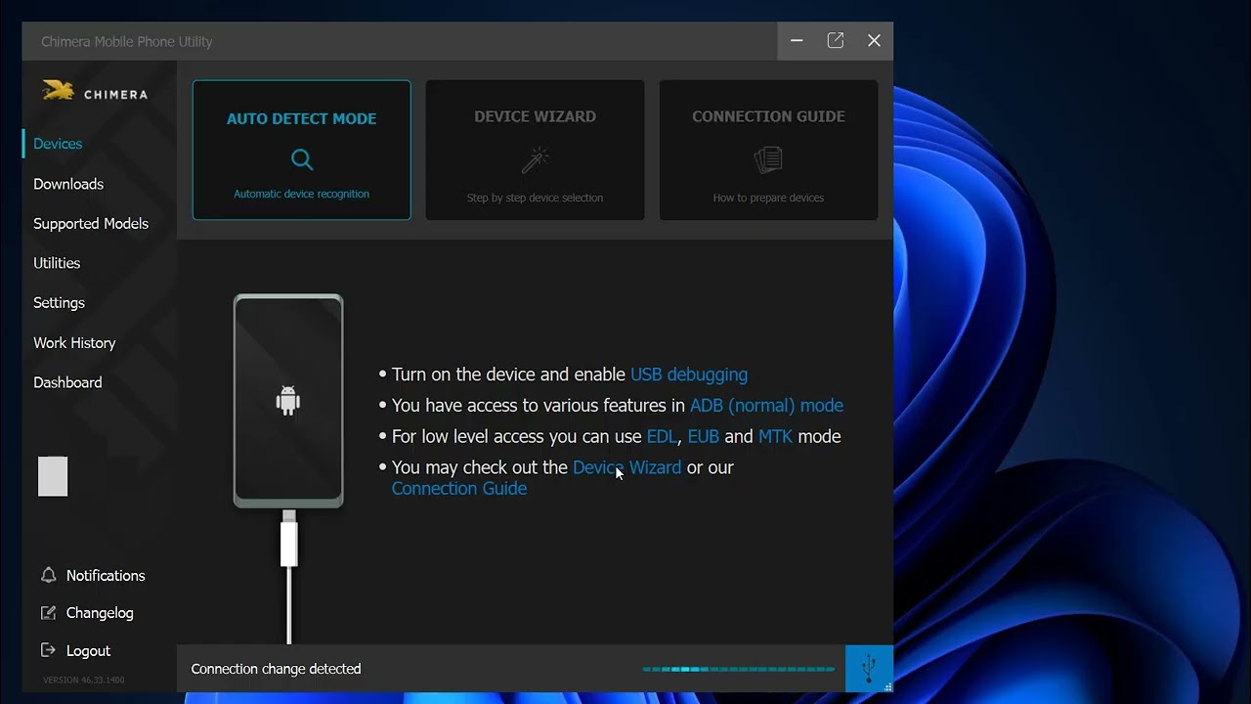The width and height of the screenshot is (1251, 704).
Task: Maximize the Chimera window
Action: click(836, 41)
